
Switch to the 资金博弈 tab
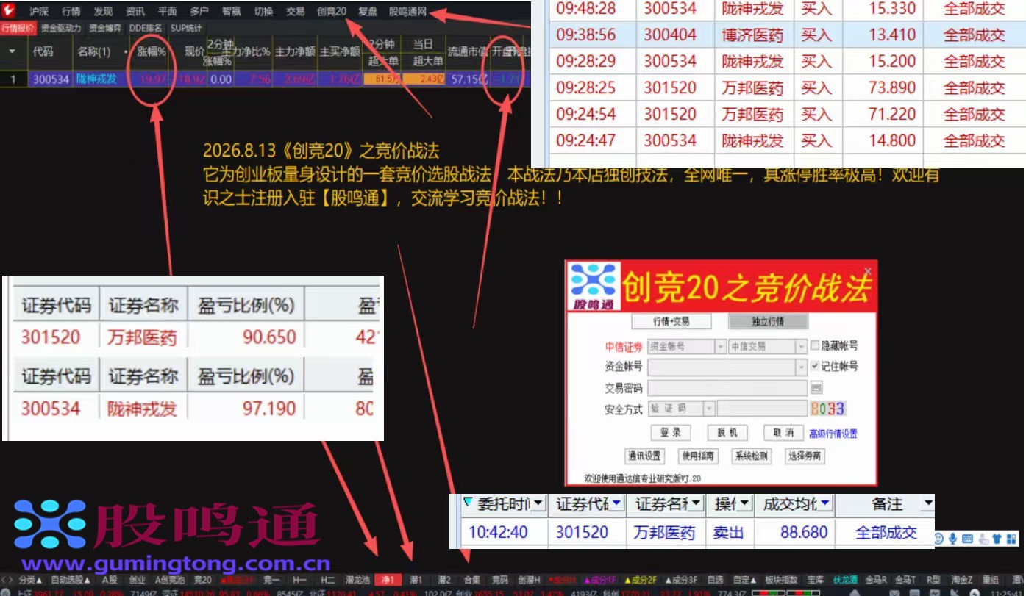click(x=105, y=29)
